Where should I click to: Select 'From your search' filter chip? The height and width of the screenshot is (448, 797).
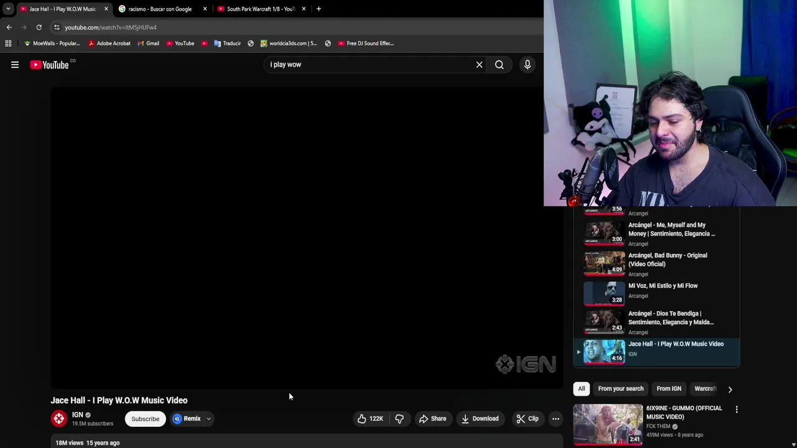point(621,389)
